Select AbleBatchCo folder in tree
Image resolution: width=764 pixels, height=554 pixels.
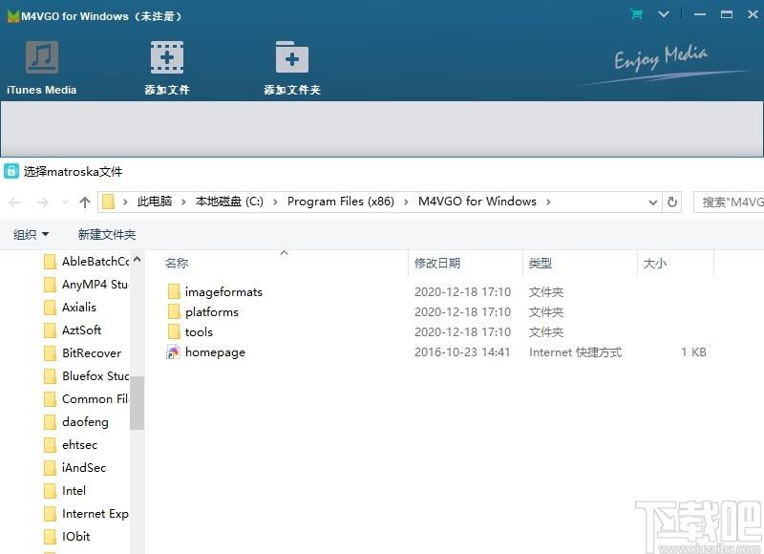[87, 262]
